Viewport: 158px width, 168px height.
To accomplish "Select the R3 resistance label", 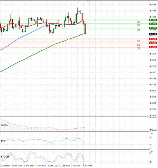I will 138,22.
